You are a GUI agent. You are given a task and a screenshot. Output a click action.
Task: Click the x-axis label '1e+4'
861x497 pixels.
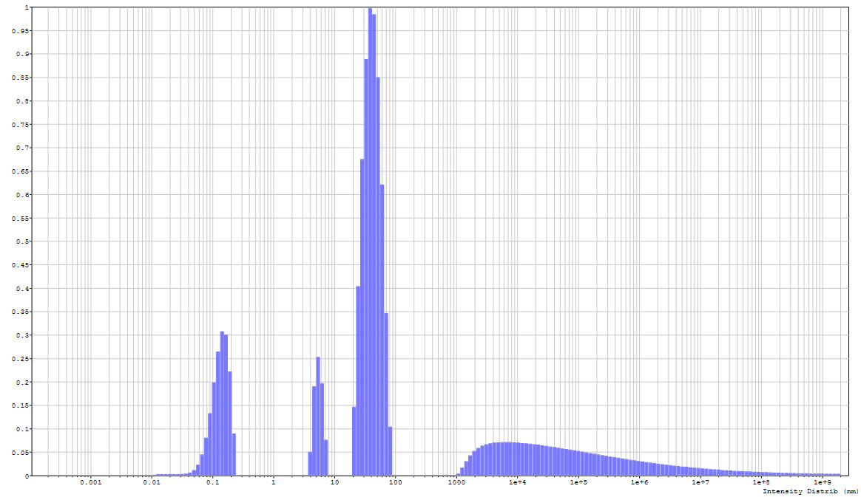517,482
